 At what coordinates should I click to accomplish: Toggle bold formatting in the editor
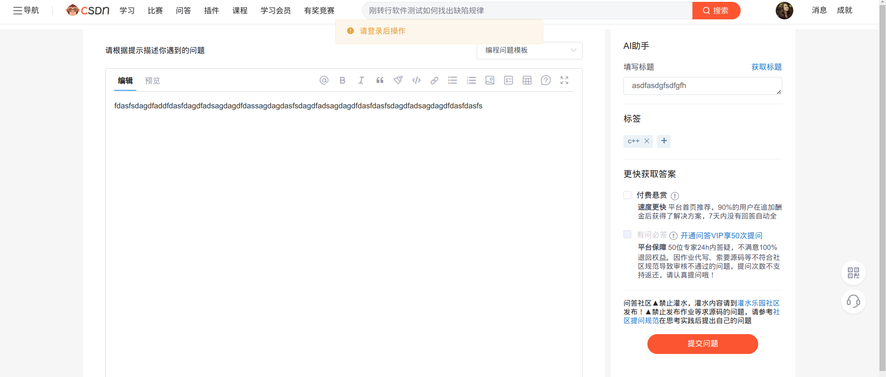[342, 80]
